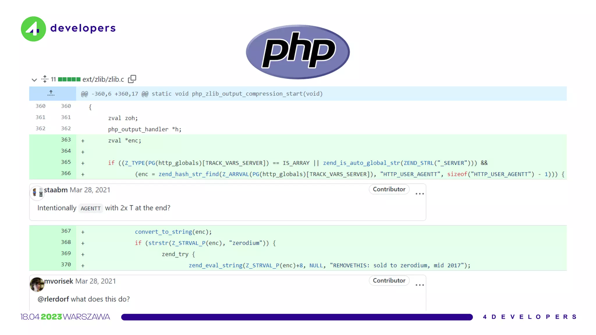Expand hidden lines above hunk header
596x335 pixels.
click(51, 93)
